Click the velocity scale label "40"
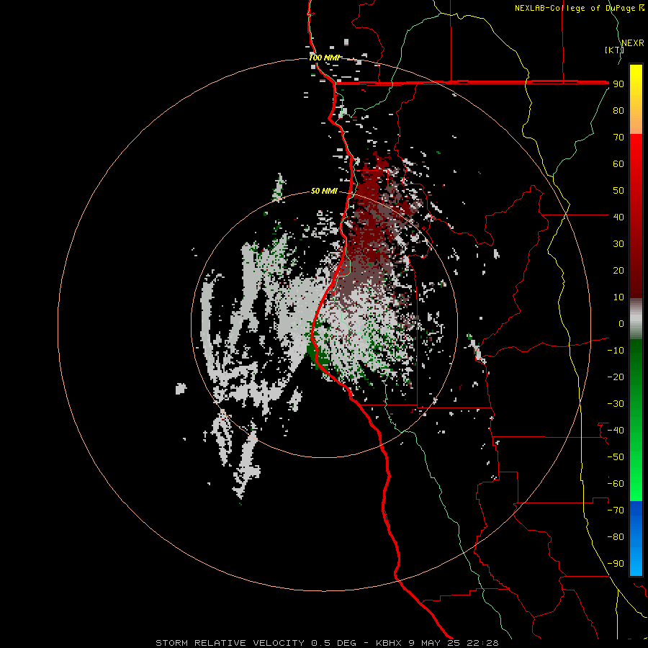This screenshot has height=648, width=648. (618, 217)
